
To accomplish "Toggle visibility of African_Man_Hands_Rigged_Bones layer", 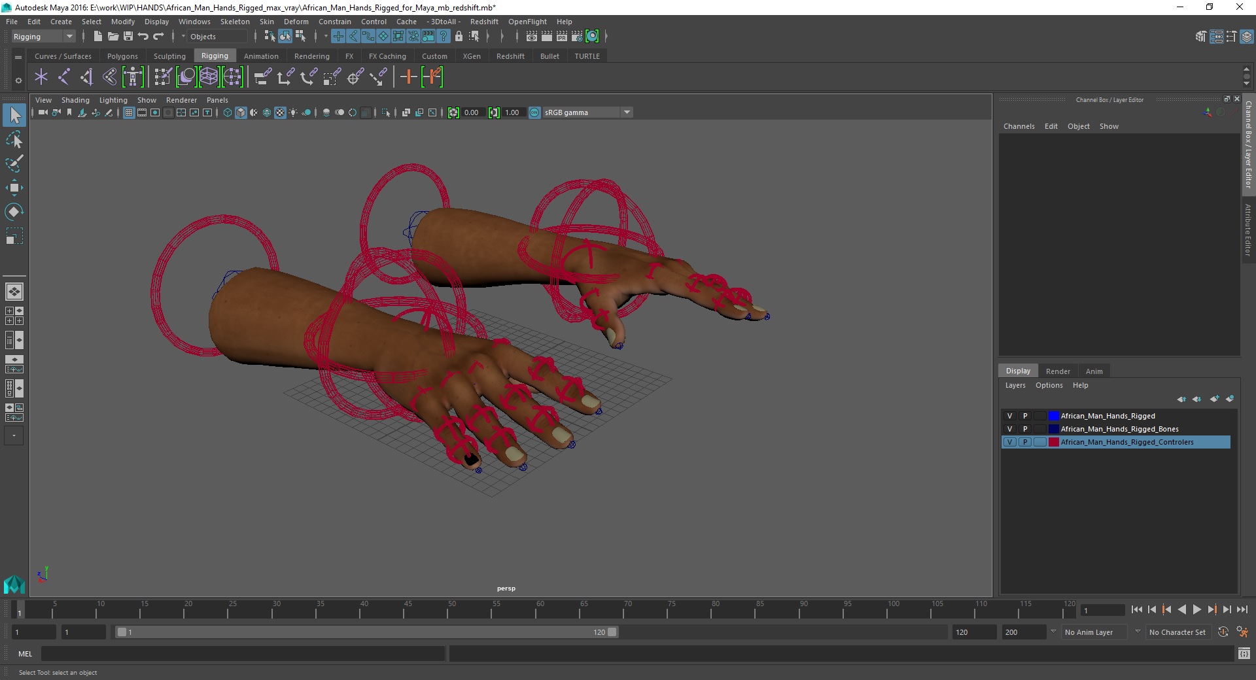I will pyautogui.click(x=1009, y=429).
